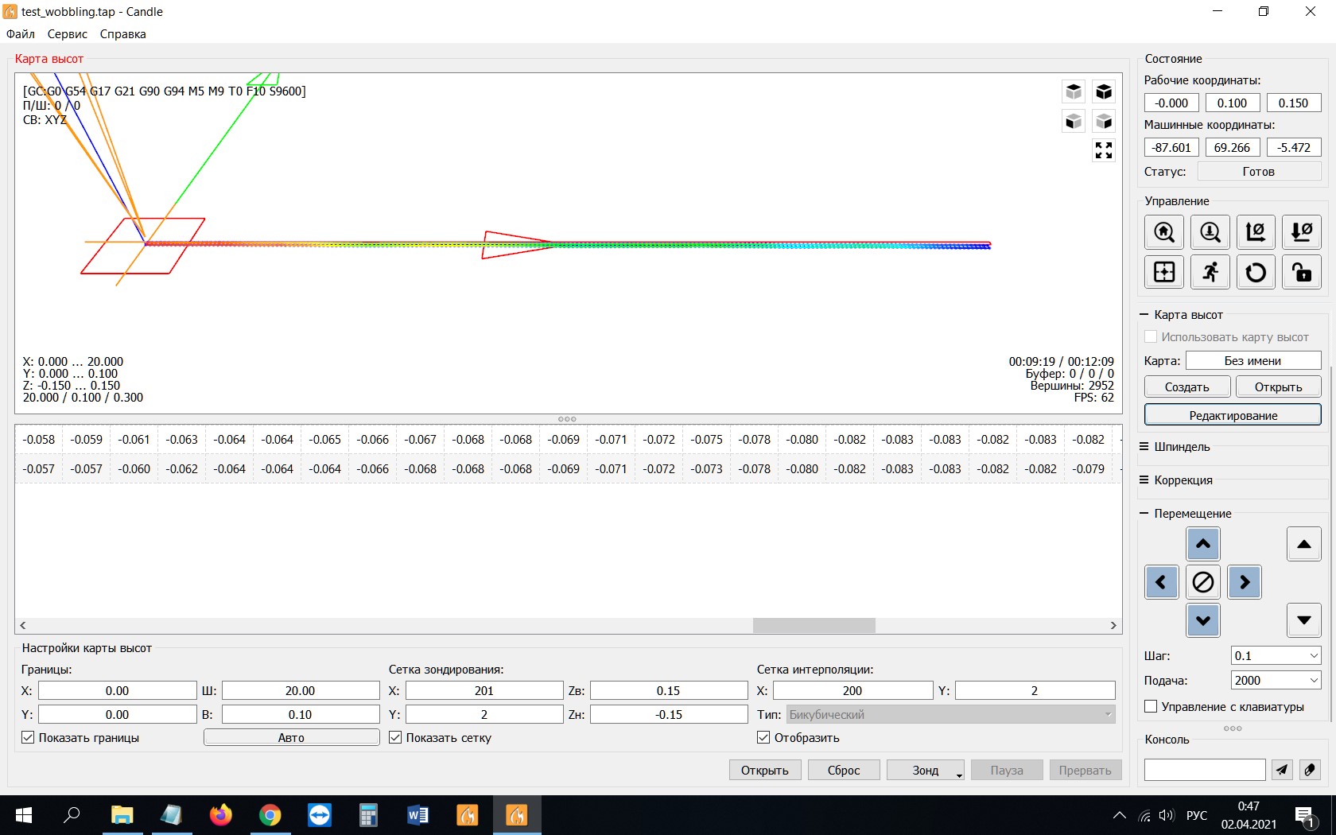Click 'Открыть' button beside 'Сброс'
Image resolution: width=1336 pixels, height=835 pixels.
pyautogui.click(x=765, y=771)
